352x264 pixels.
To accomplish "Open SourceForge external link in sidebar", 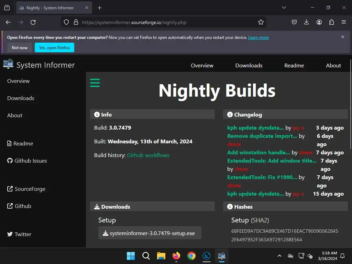I will (26, 189).
